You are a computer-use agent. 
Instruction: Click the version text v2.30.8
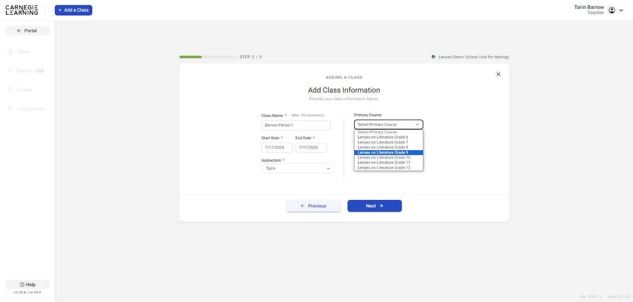pos(27,293)
